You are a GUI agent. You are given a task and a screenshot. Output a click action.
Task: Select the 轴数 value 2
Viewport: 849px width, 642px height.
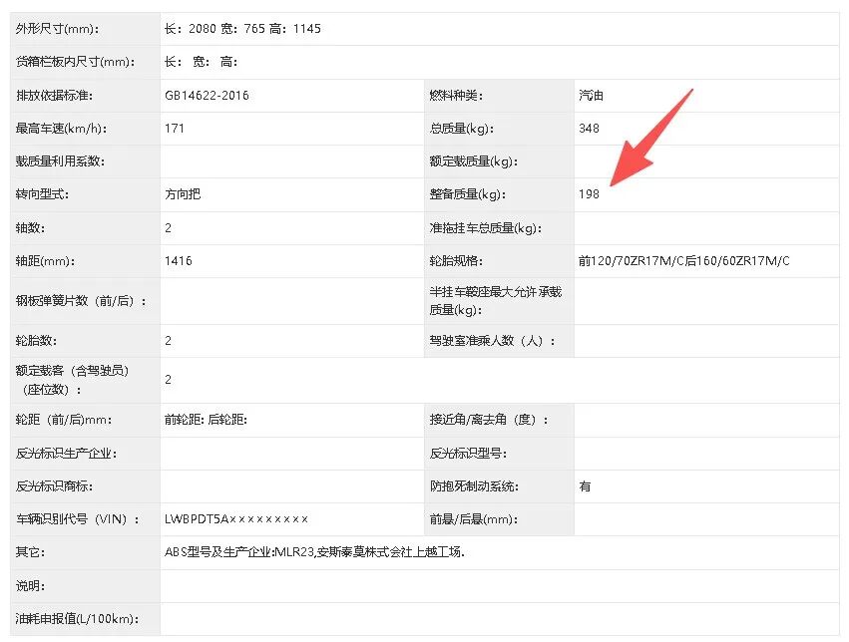coord(169,228)
